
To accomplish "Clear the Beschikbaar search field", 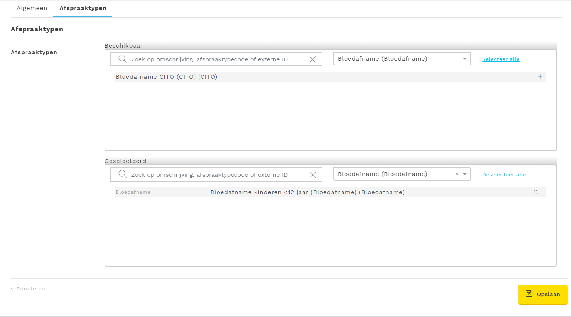I will (313, 59).
